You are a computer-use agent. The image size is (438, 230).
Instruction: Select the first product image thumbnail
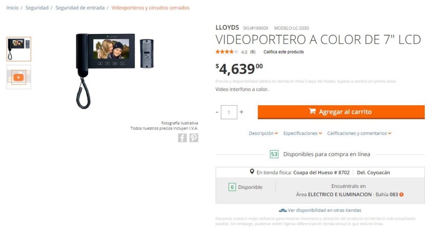(19, 49)
